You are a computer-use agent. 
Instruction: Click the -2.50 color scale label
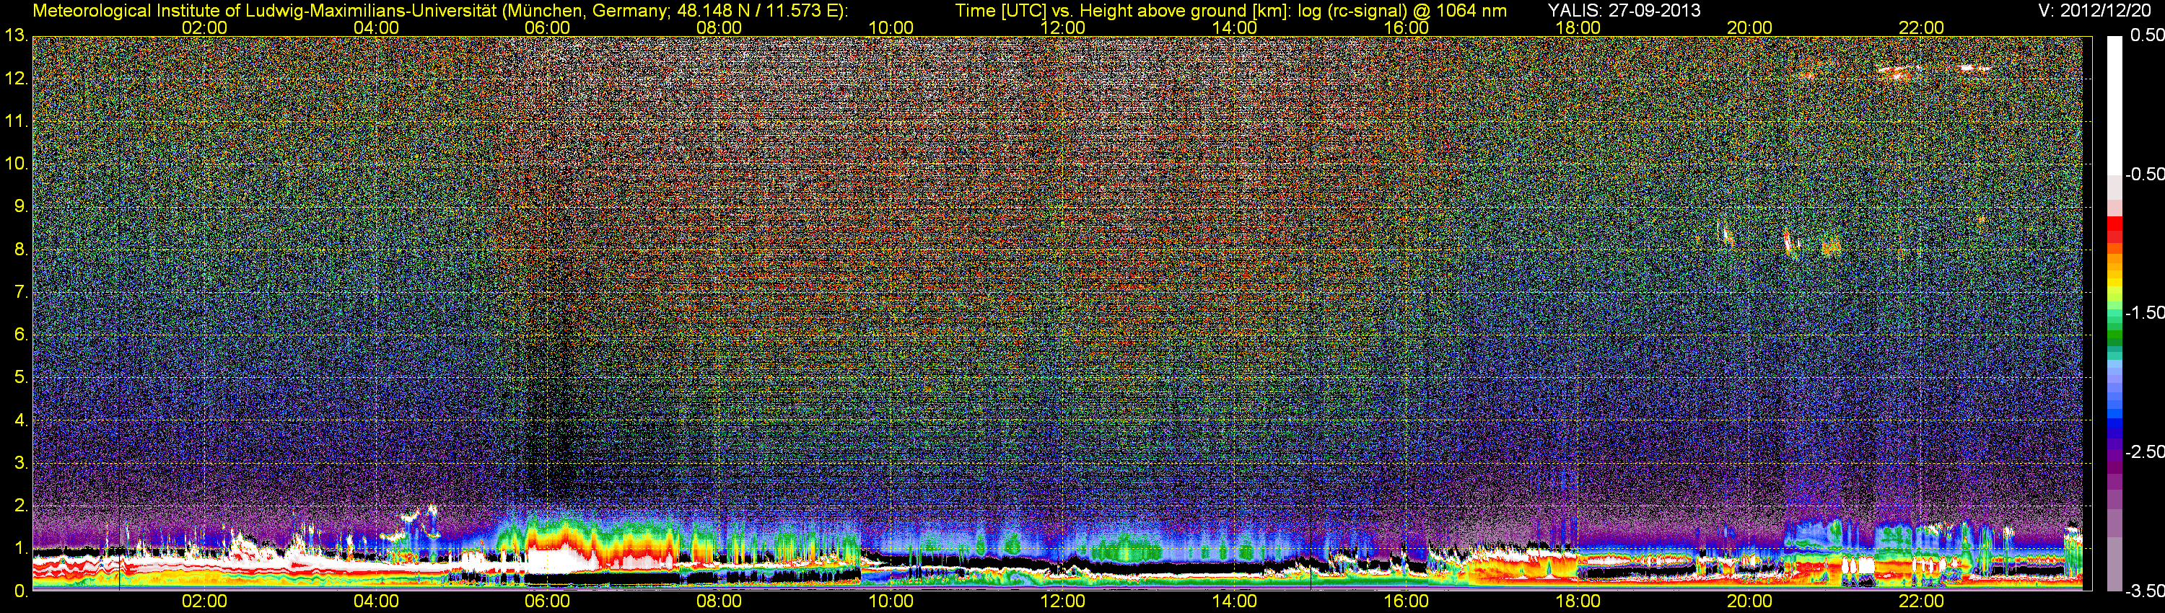tap(2144, 451)
